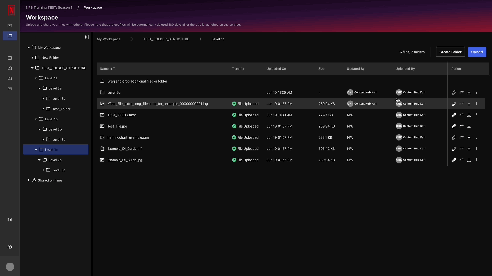The height and width of the screenshot is (276, 492).
Task: Collapse the Level 1a tree node
Action: point(36,78)
